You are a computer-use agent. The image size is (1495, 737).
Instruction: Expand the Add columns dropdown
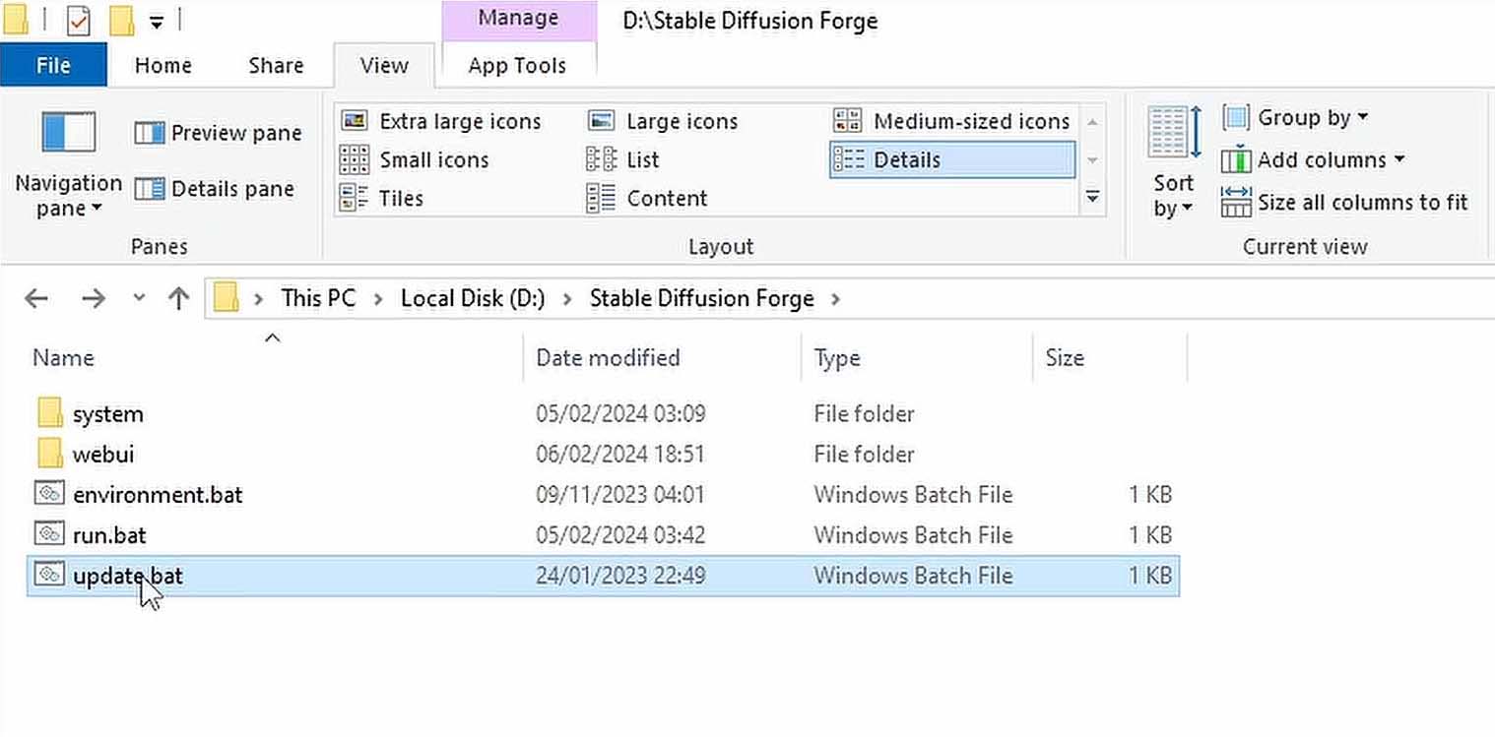[x=1313, y=159]
